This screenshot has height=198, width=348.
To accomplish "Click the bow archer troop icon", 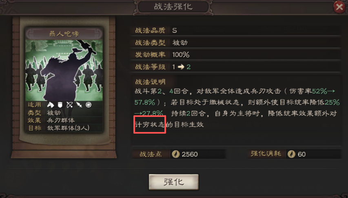I will tap(70, 105).
